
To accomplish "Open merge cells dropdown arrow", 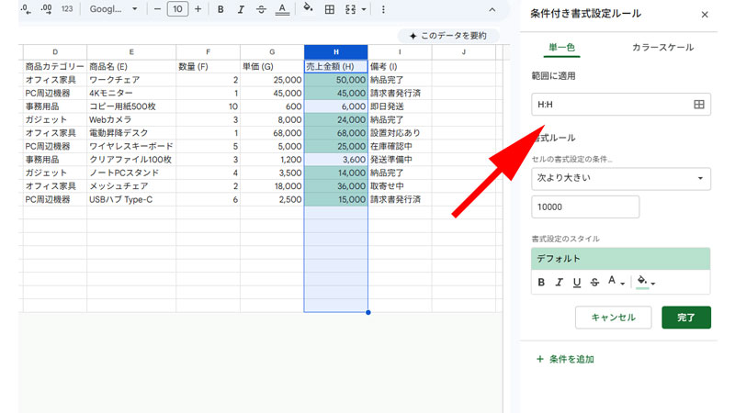I will pyautogui.click(x=364, y=9).
